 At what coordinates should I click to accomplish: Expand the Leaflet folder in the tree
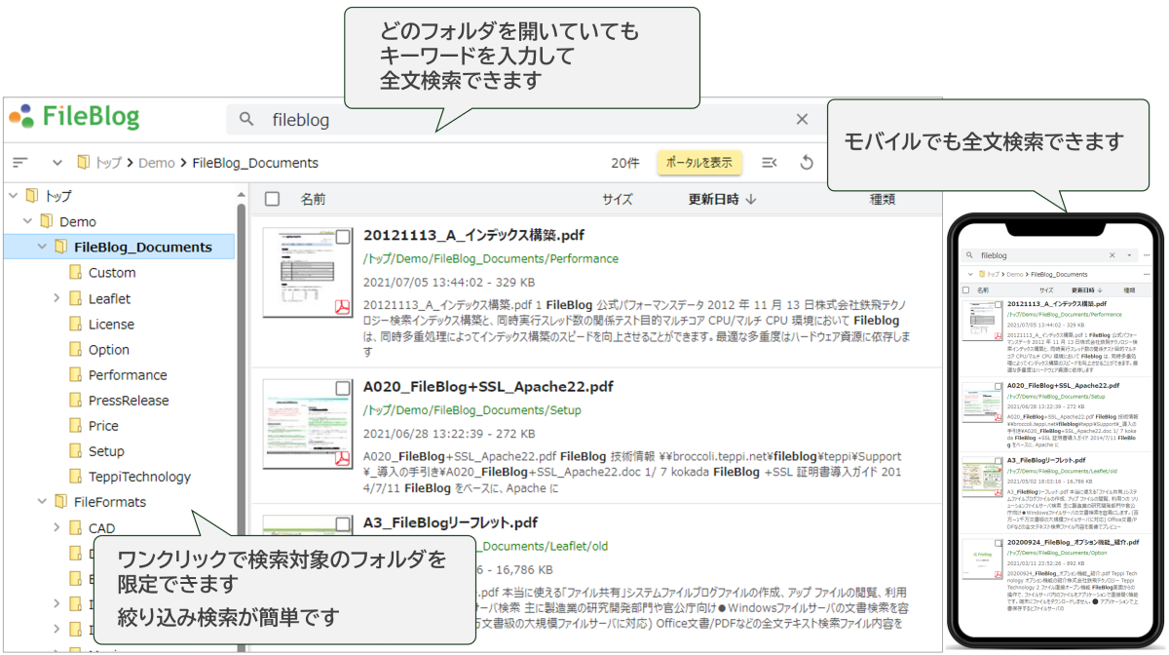pos(57,298)
